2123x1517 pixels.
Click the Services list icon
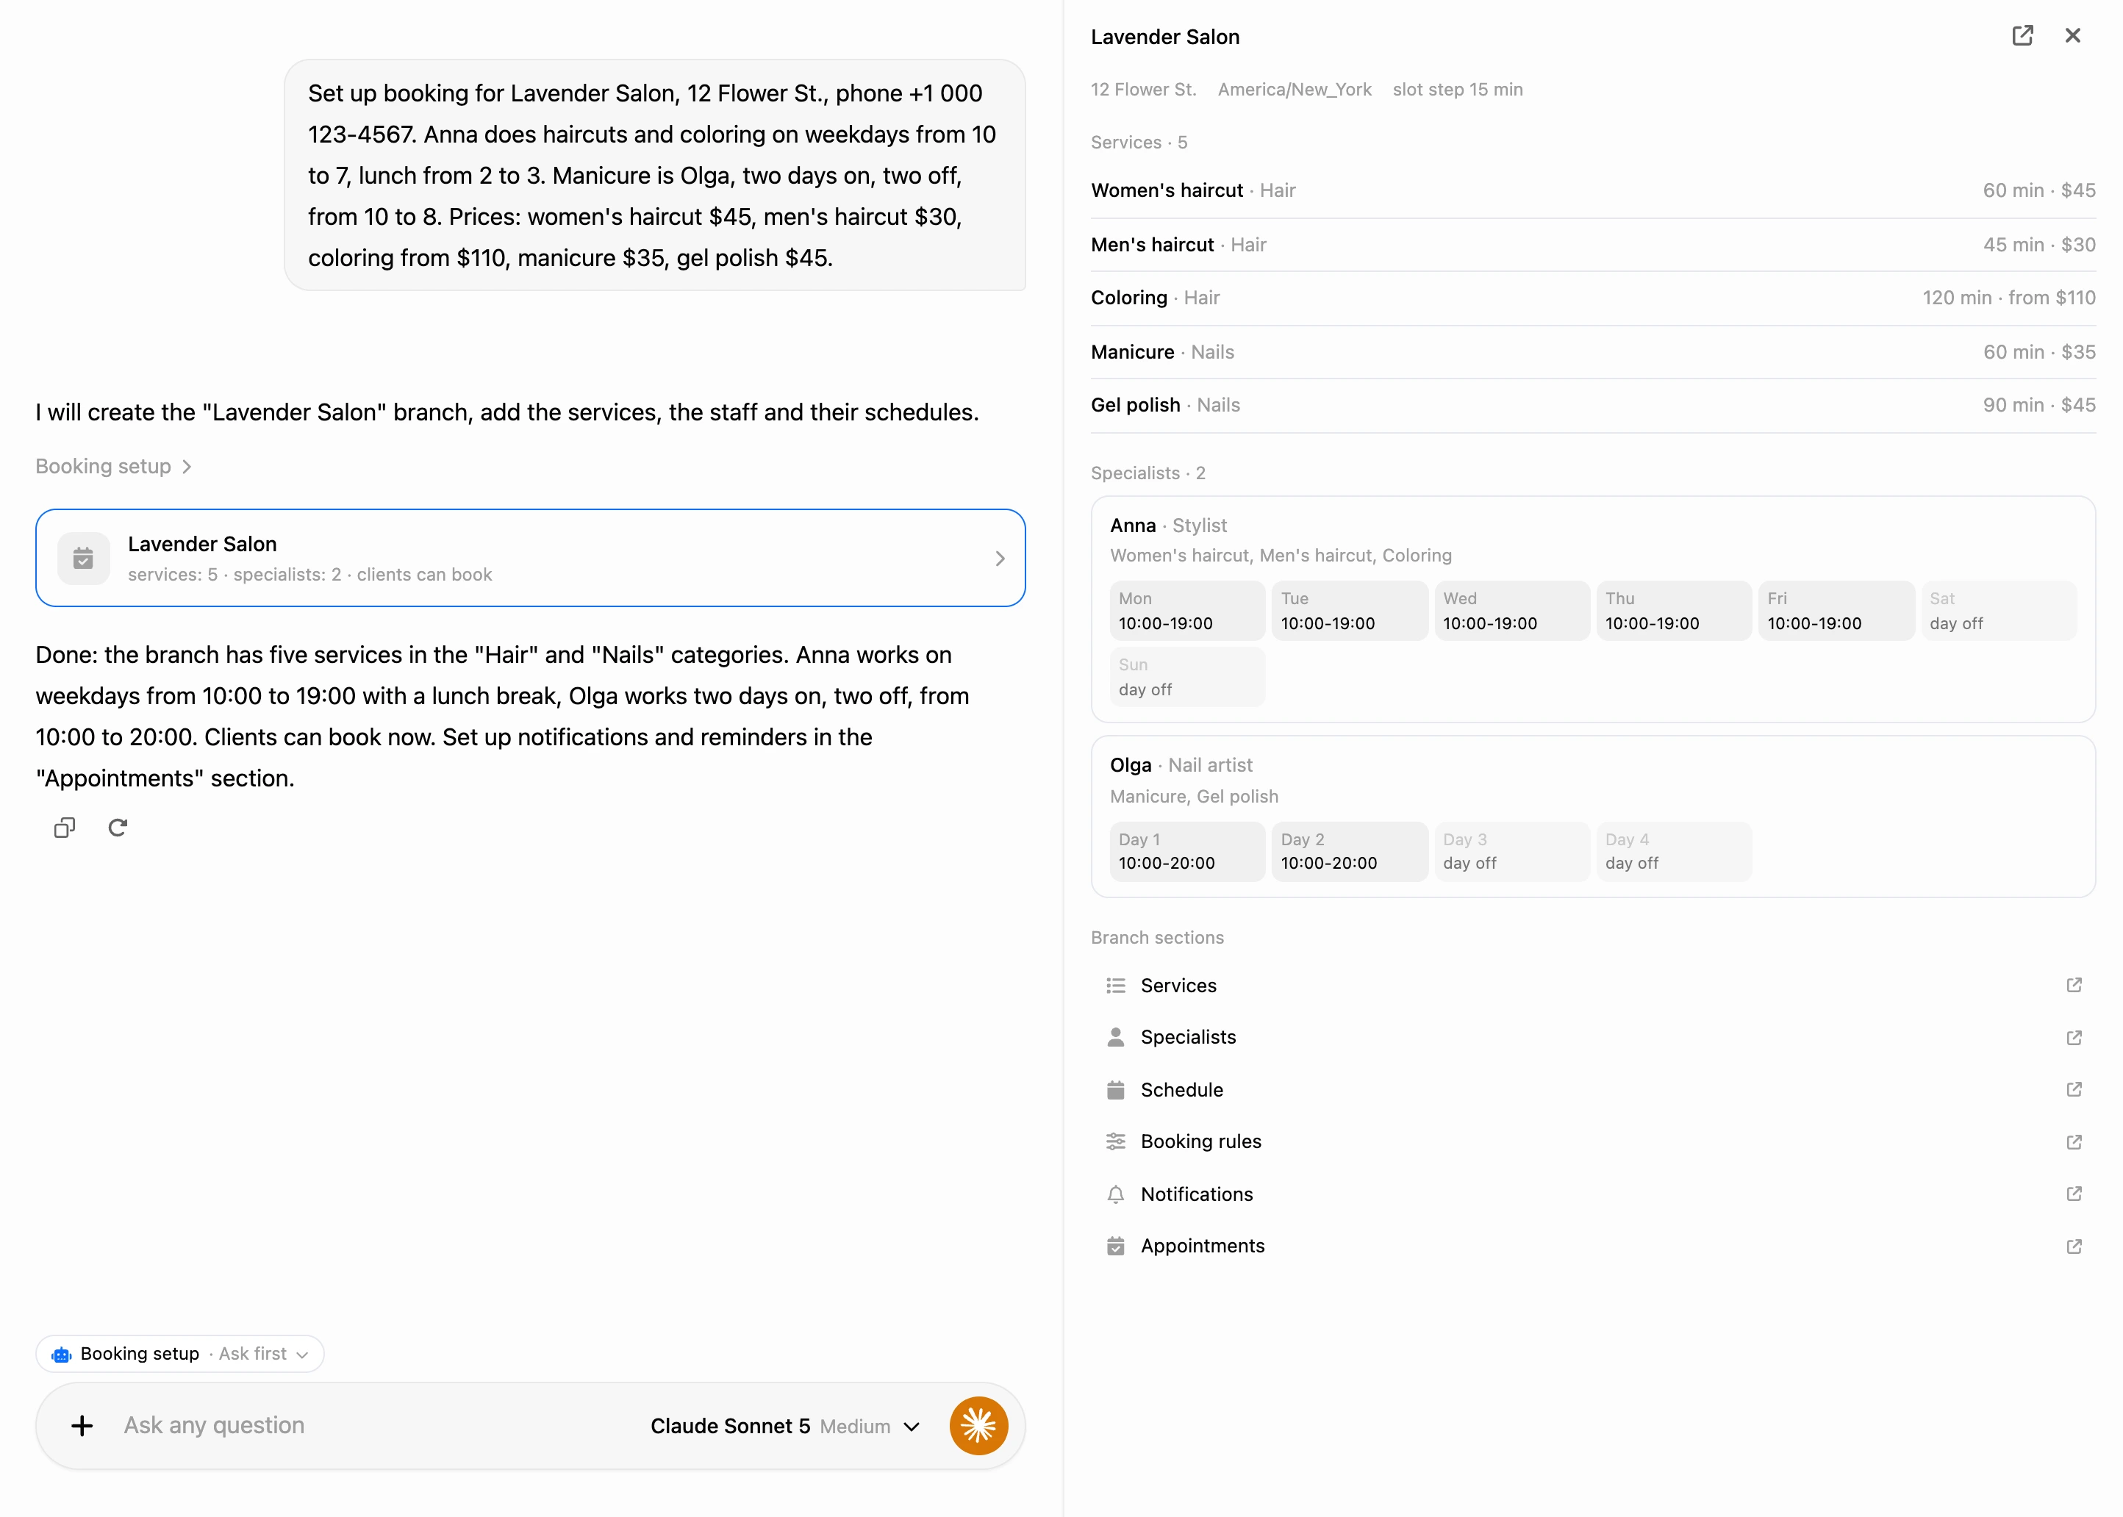[1115, 986]
